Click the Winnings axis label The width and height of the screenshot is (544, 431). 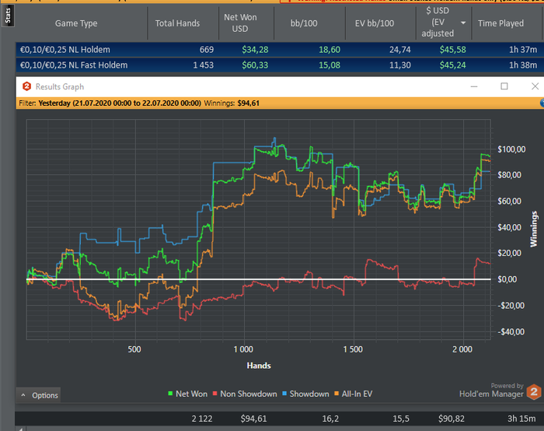[534, 229]
